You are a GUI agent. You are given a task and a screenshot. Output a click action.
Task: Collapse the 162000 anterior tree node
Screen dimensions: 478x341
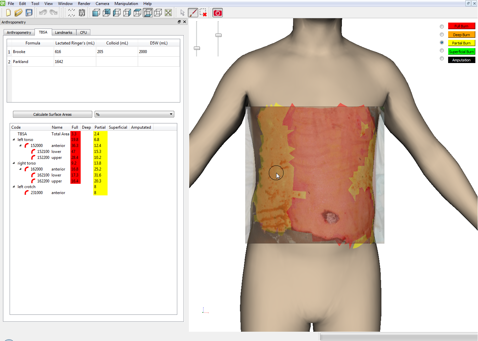[20, 169]
